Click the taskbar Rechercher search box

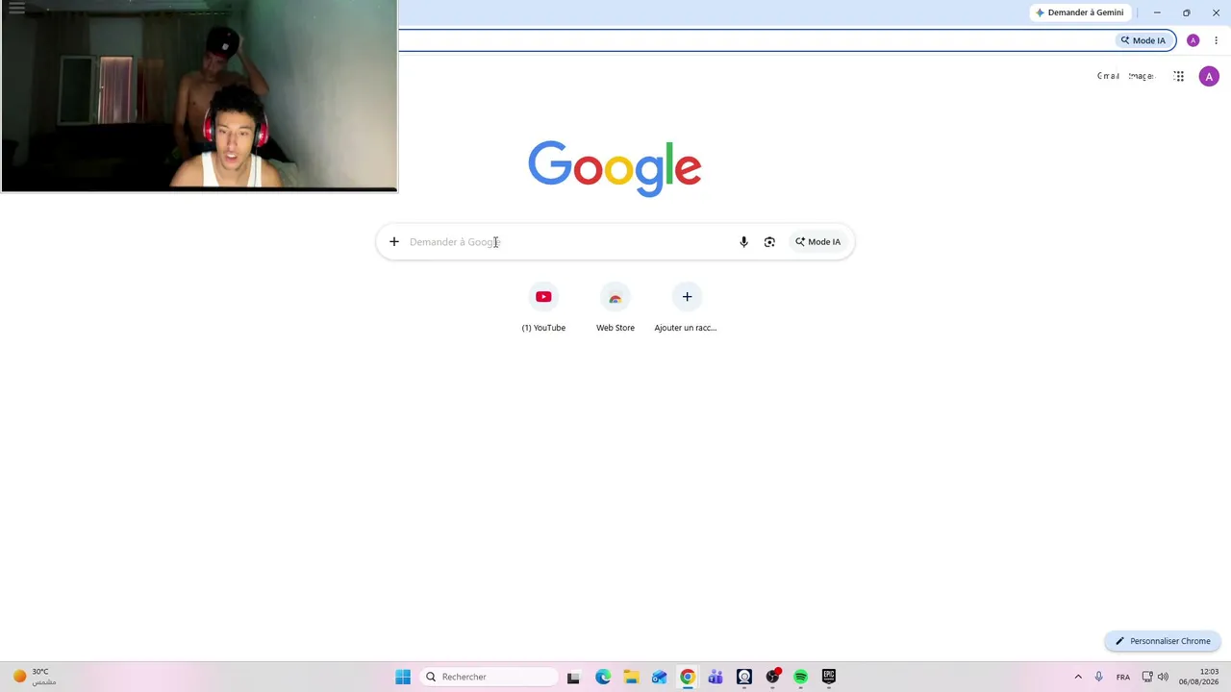click(x=489, y=677)
